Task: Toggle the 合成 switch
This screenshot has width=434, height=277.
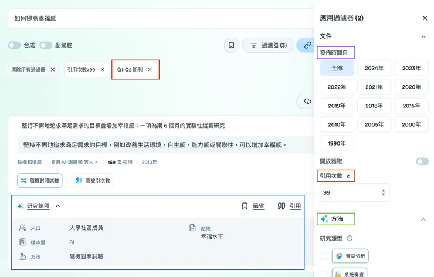Action: click(14, 45)
